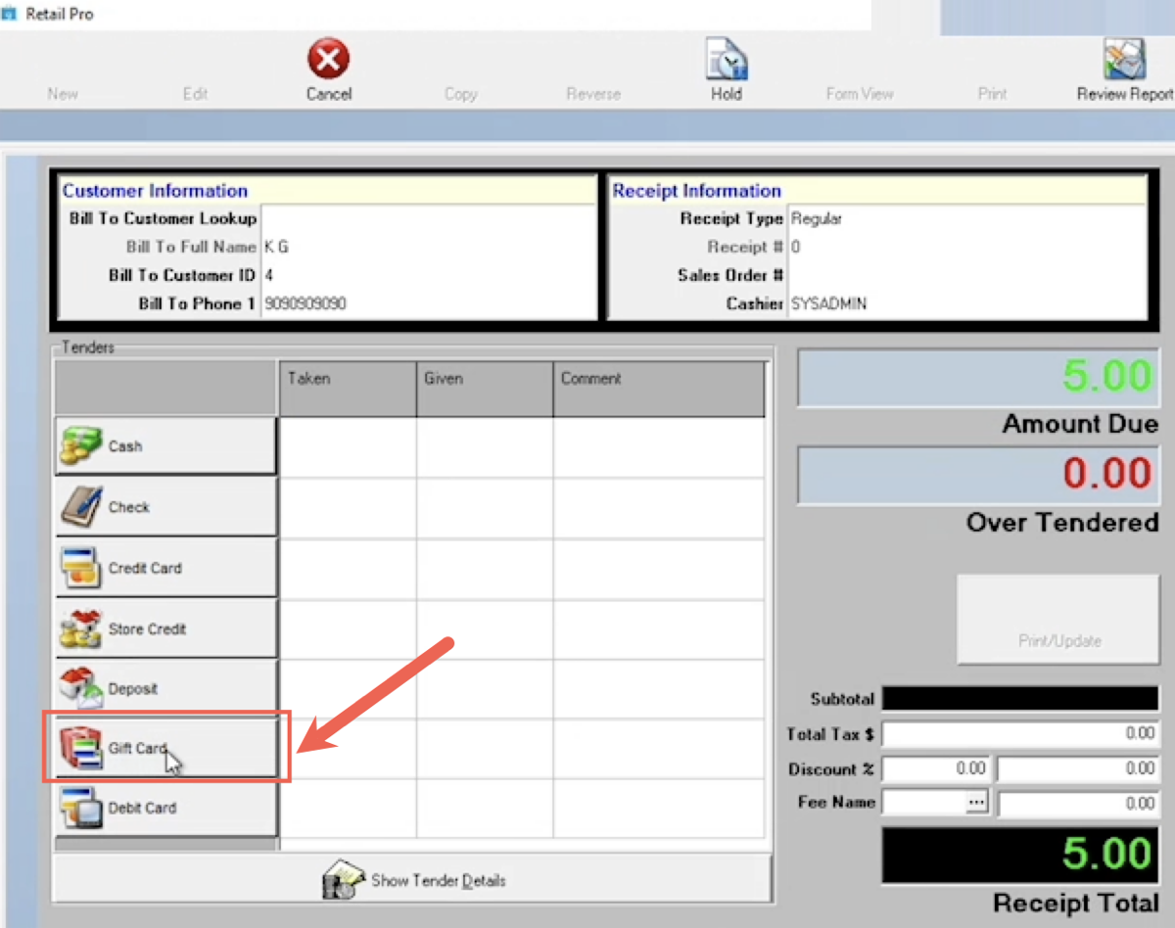Choose Check as the tender type

pyautogui.click(x=166, y=507)
